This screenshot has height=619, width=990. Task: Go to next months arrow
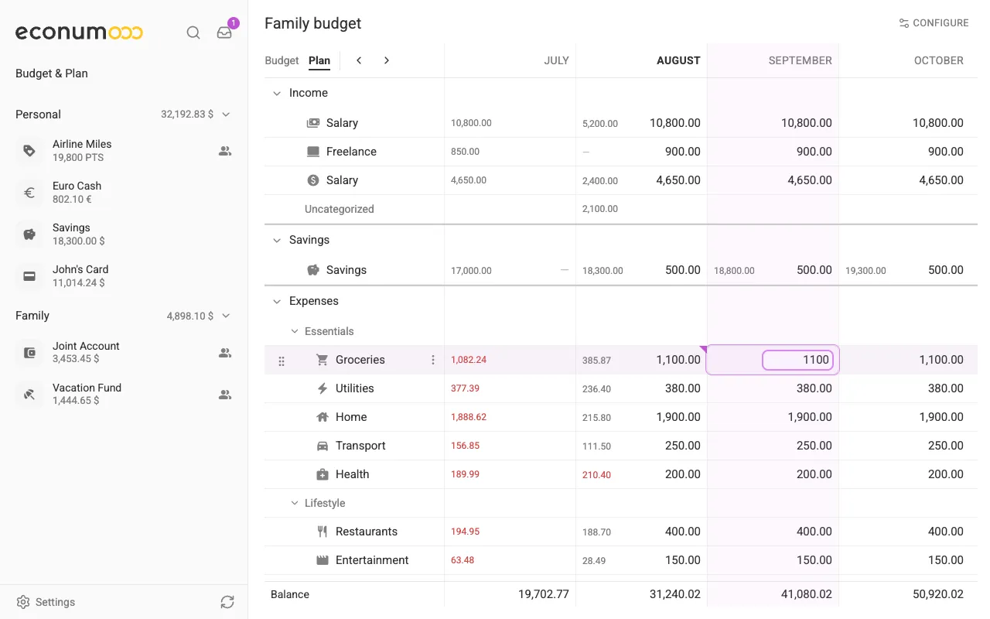pyautogui.click(x=387, y=60)
